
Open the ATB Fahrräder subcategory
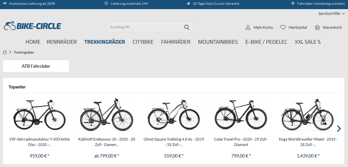[x=36, y=66]
